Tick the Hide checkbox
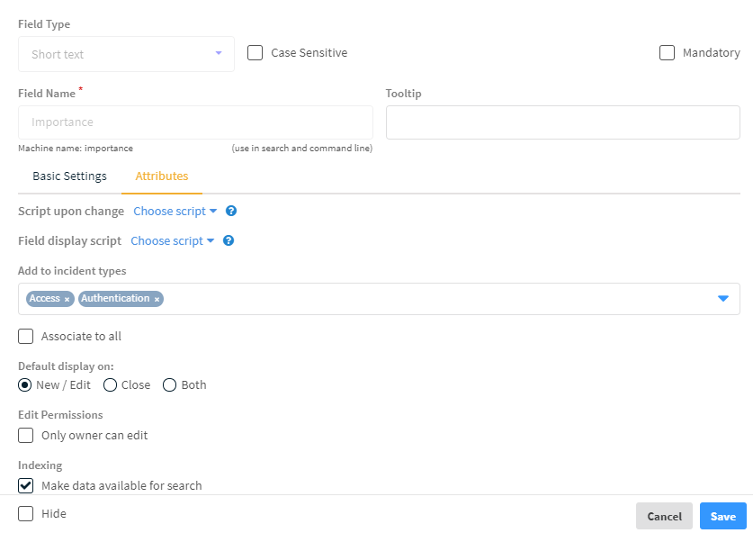753x533 pixels. [x=26, y=514]
